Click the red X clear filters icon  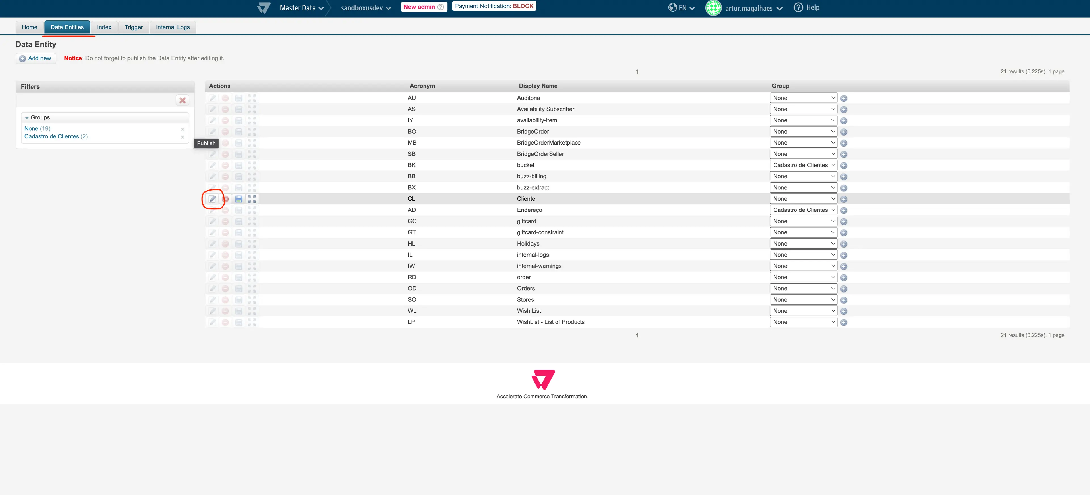point(182,100)
